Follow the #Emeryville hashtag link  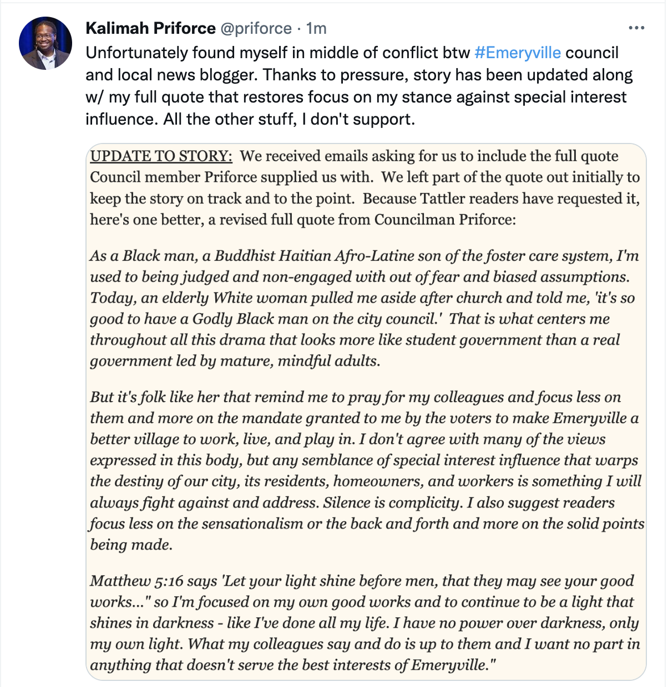pyautogui.click(x=518, y=53)
